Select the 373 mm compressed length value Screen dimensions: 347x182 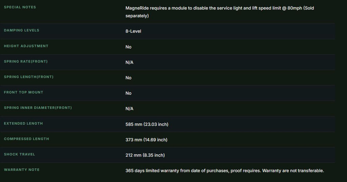(x=146, y=140)
